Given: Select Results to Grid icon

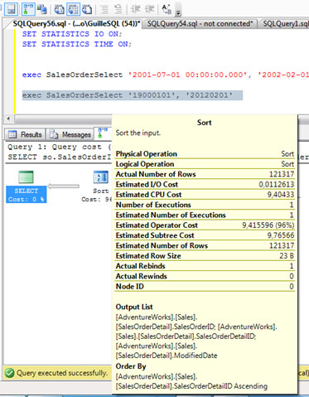Looking at the screenshot, I should coord(74,9).
